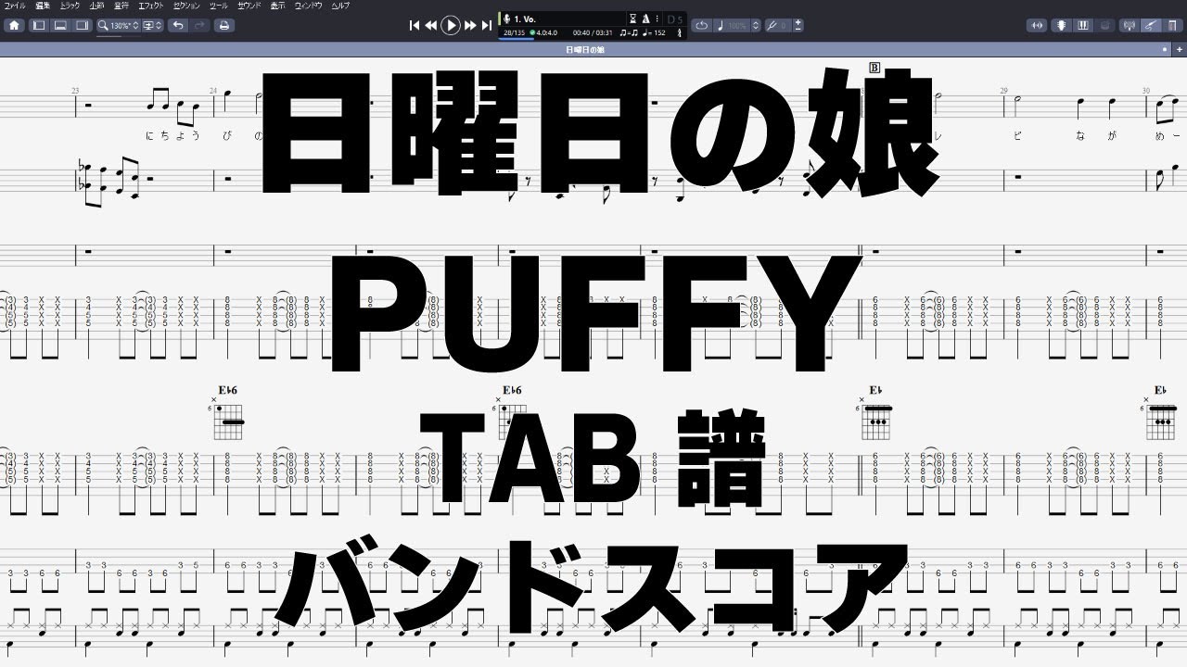Open the display layout mode dropdown
This screenshot has height=667, width=1187.
(x=152, y=25)
